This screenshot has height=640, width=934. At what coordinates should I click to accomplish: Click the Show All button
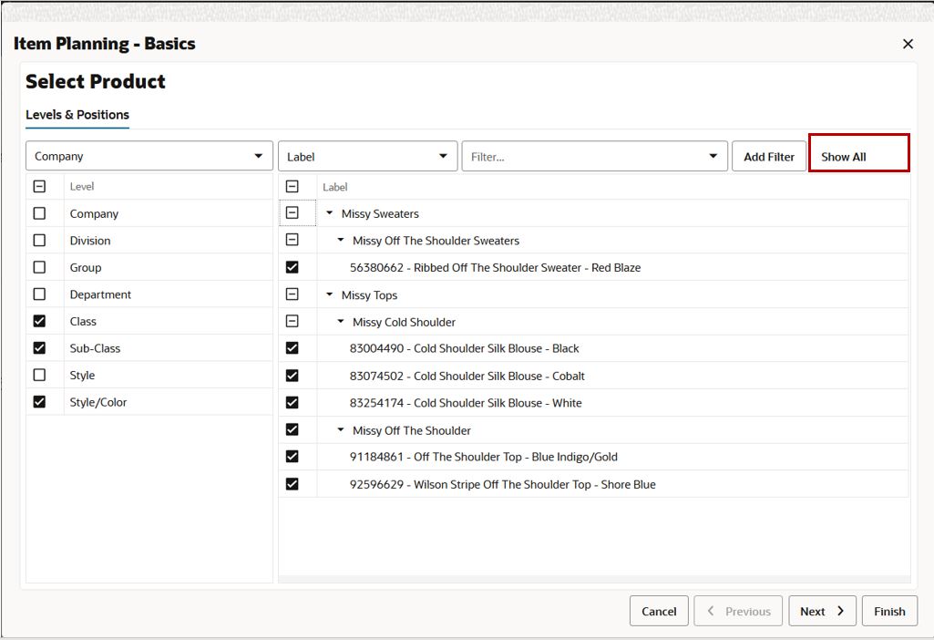coord(858,153)
